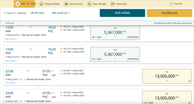Click the swap arrows between HAN and PQC
194x104 pixels.
click(x=28, y=4)
